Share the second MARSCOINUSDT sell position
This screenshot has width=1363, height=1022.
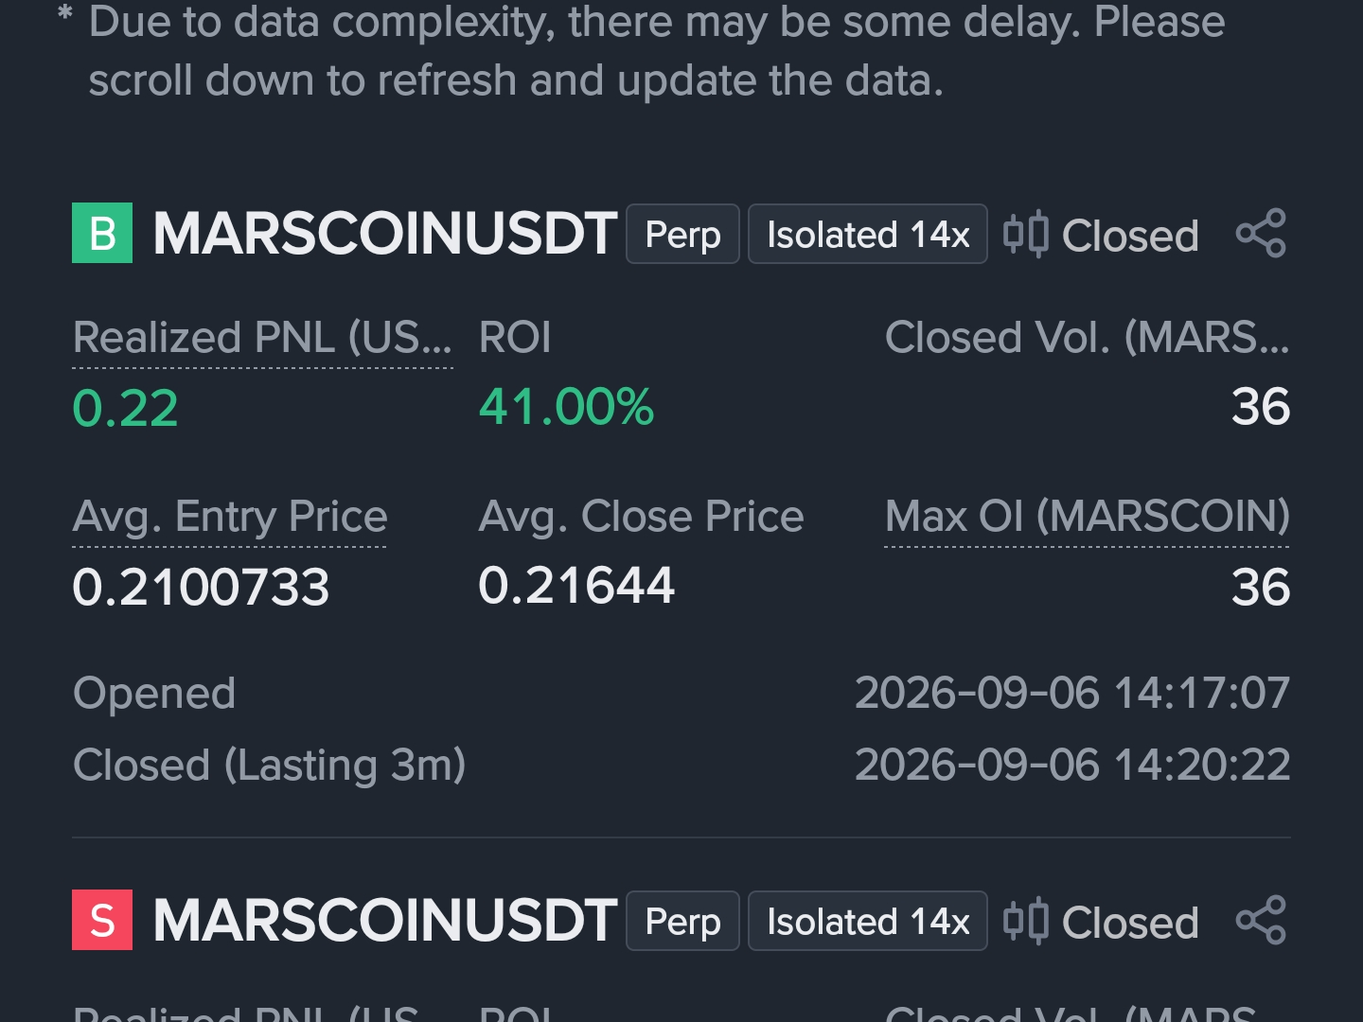tap(1261, 921)
